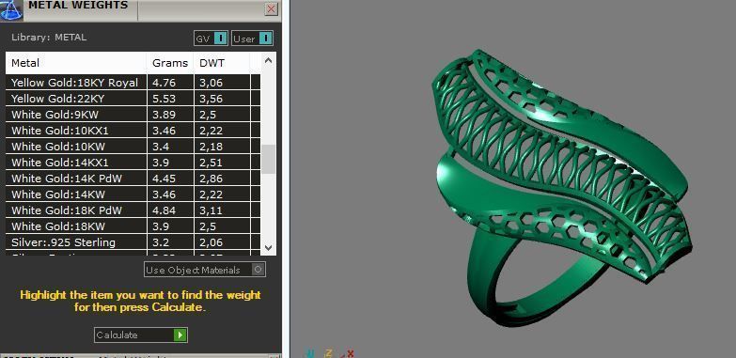This screenshot has width=736, height=358.
Task: Select White Gold:14K PdW row
Action: pyautogui.click(x=133, y=179)
